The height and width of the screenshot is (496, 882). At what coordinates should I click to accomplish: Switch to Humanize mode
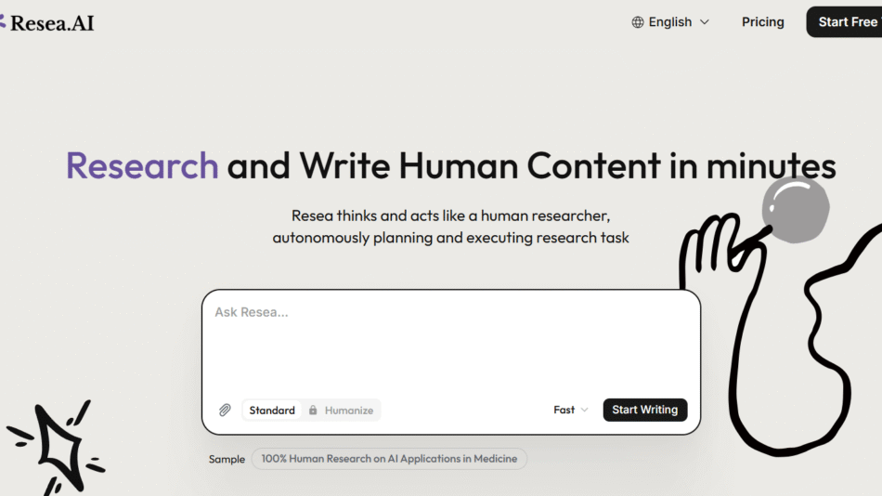tap(348, 411)
